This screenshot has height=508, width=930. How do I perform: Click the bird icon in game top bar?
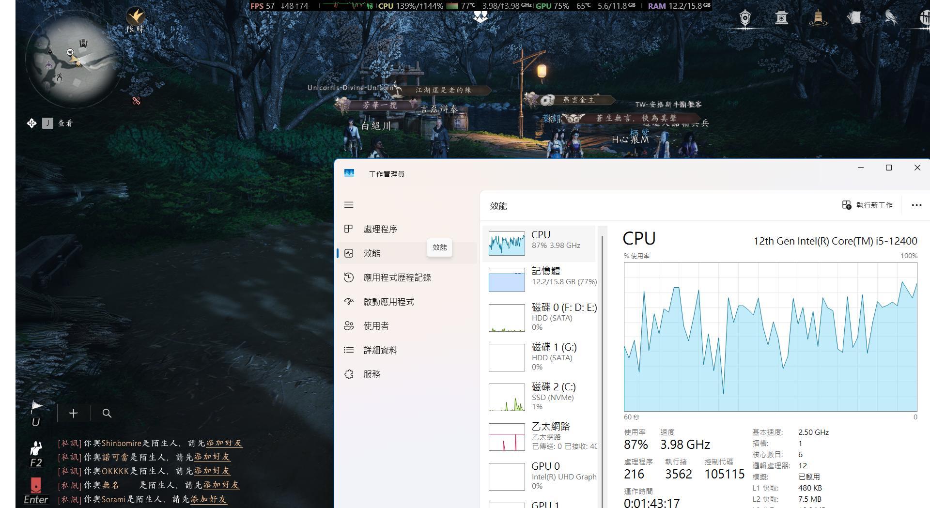tap(890, 18)
